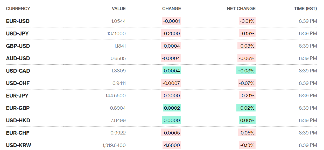Click the red -1.6800 change cell
This screenshot has height=150, width=324.
pos(172,145)
